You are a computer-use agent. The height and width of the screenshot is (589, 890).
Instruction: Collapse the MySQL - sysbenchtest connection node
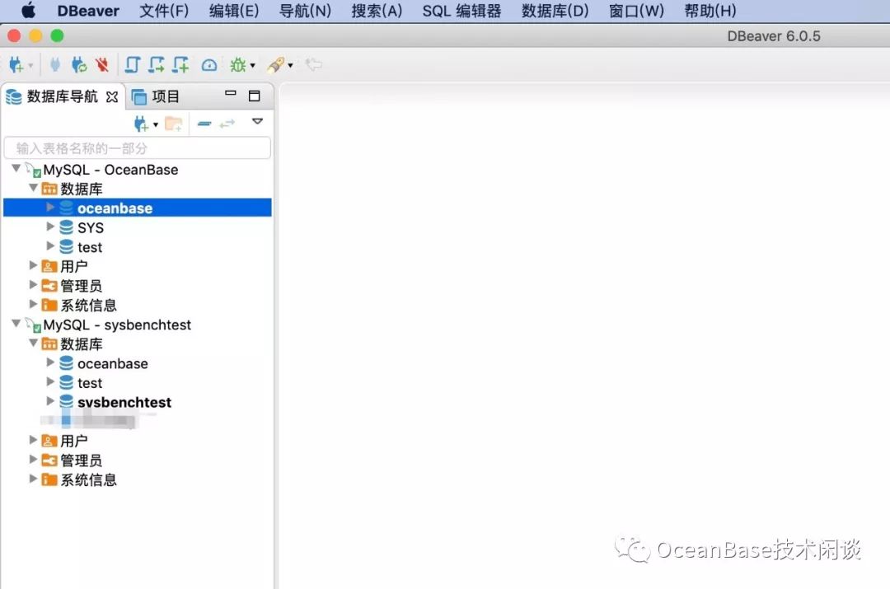(x=16, y=324)
